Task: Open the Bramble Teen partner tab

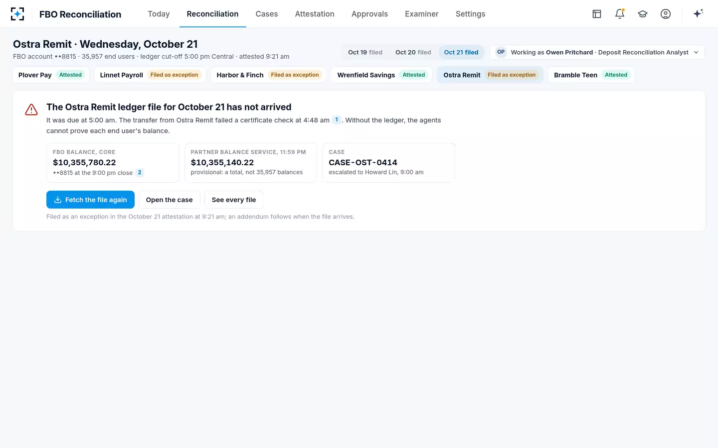Action: click(x=591, y=75)
